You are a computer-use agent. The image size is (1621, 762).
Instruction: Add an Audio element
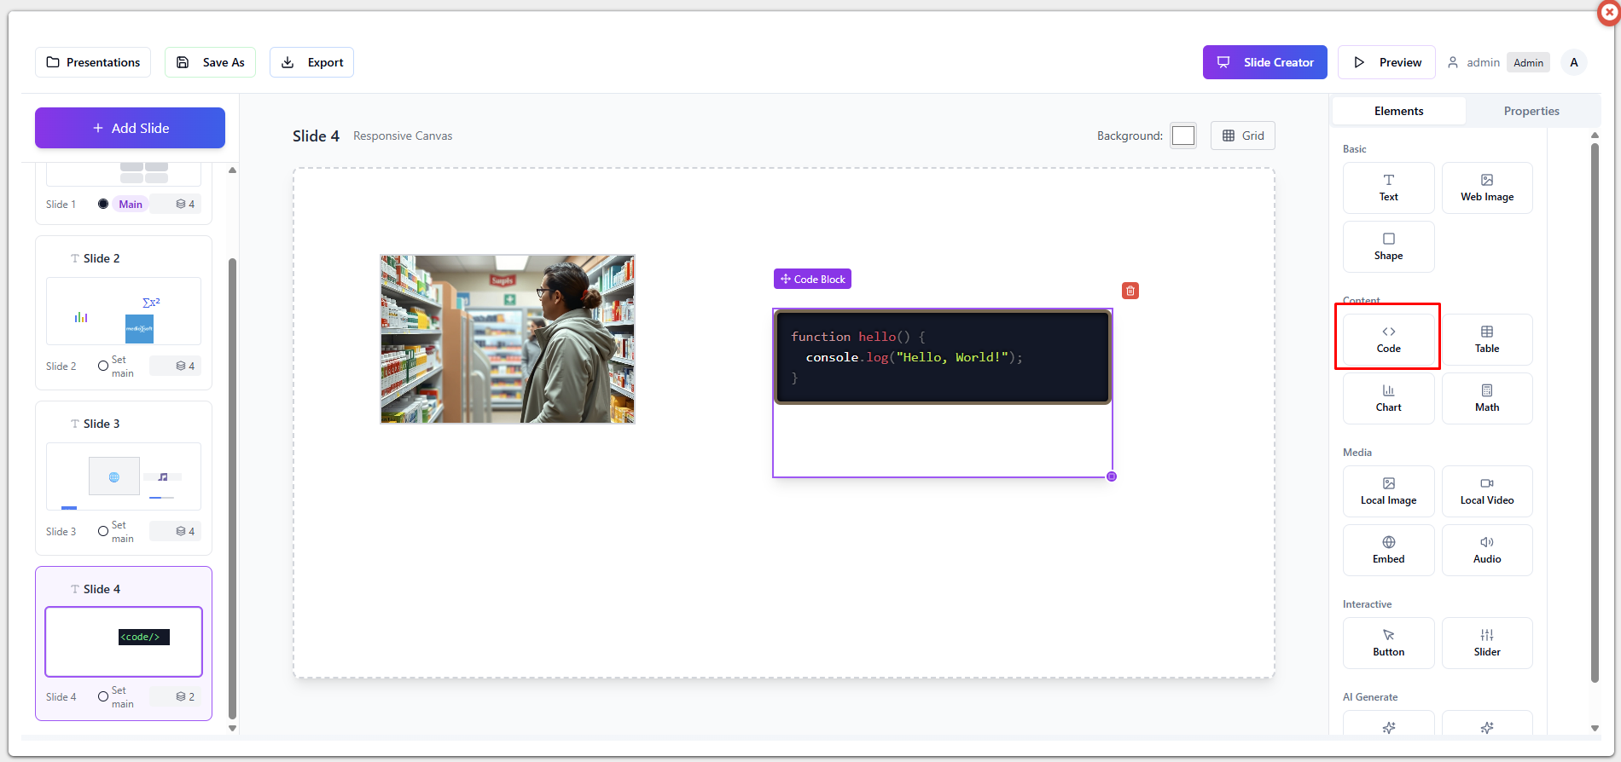pyautogui.click(x=1486, y=550)
